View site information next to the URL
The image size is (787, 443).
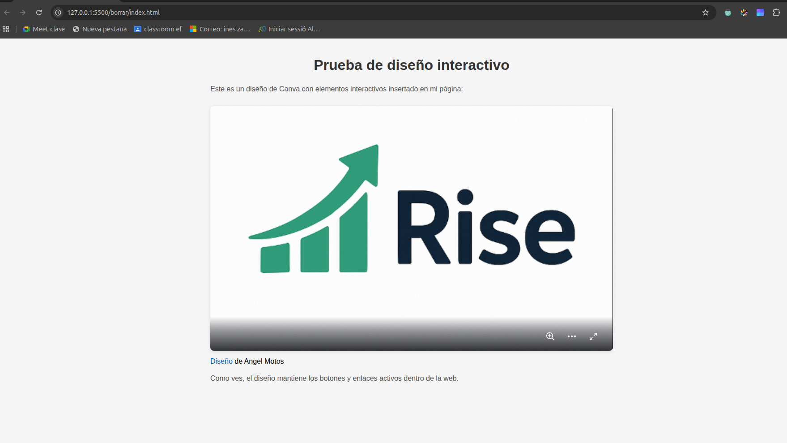click(58, 13)
